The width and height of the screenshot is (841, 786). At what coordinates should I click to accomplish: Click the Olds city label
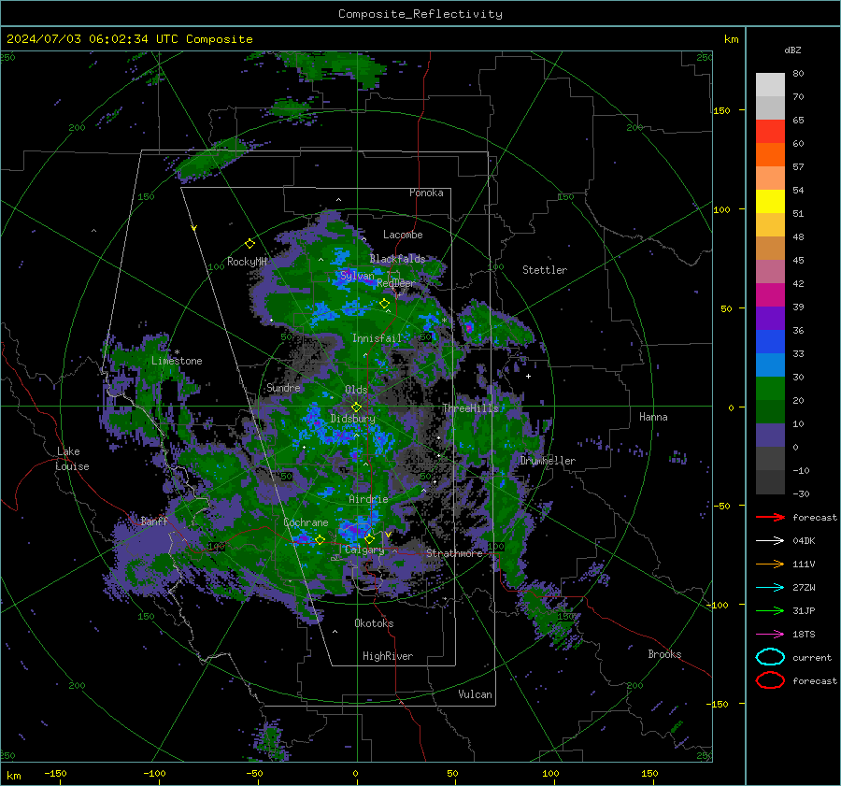coord(356,390)
